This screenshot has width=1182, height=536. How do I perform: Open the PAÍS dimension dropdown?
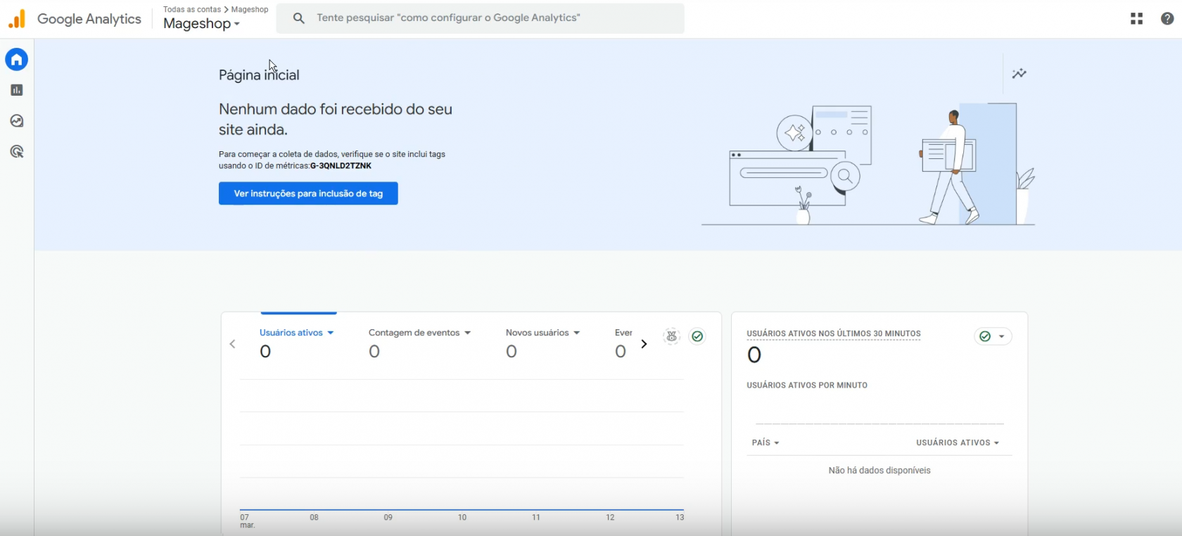765,442
